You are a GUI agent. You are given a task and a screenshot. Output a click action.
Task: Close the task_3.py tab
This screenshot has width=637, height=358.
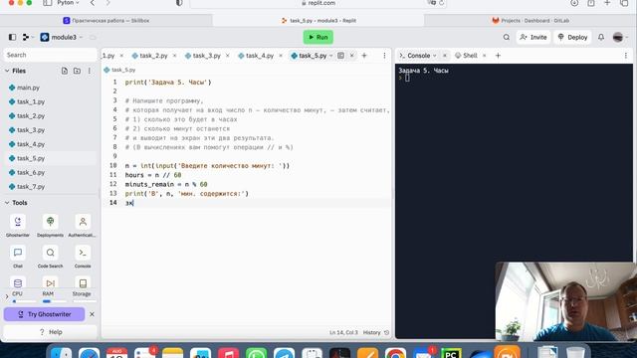pos(228,56)
